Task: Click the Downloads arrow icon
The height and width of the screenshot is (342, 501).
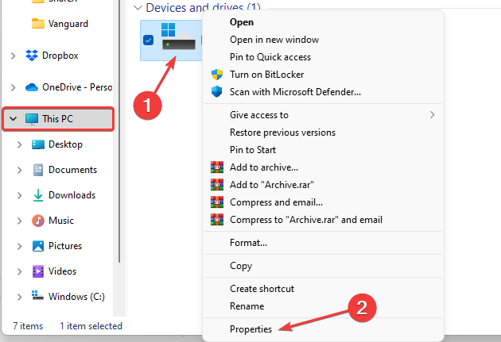Action: pyautogui.click(x=37, y=195)
